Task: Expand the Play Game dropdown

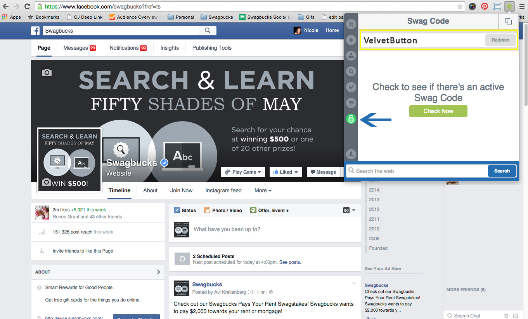Action: [244, 172]
